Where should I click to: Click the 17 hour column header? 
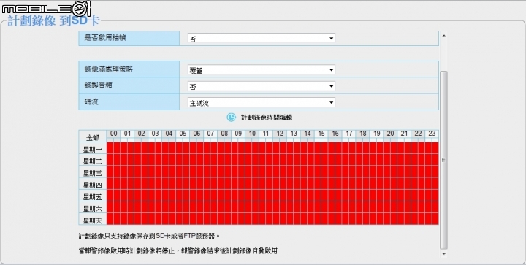click(349, 134)
